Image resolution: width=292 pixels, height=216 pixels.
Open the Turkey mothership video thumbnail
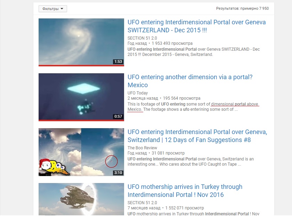tap(81, 199)
